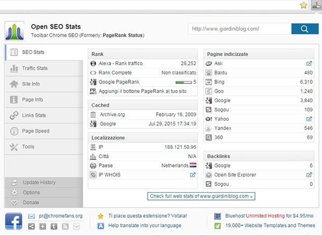This screenshot has height=236, width=322.
Task: Click the grey envelope icon in footer
Action: [x=77, y=226]
